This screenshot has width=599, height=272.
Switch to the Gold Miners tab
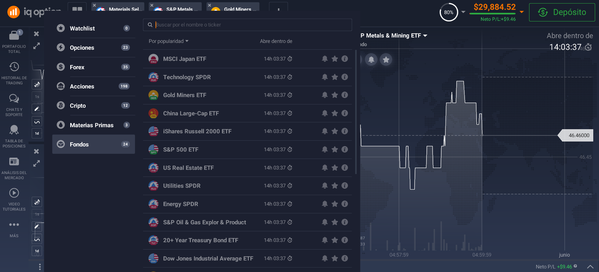click(233, 7)
